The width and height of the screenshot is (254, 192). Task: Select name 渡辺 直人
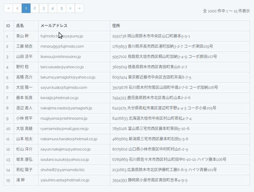(x=24, y=108)
